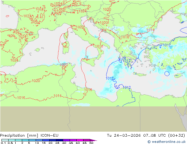Click the legend value '25'
The width and height of the screenshot is (187, 144).
(x=57, y=143)
